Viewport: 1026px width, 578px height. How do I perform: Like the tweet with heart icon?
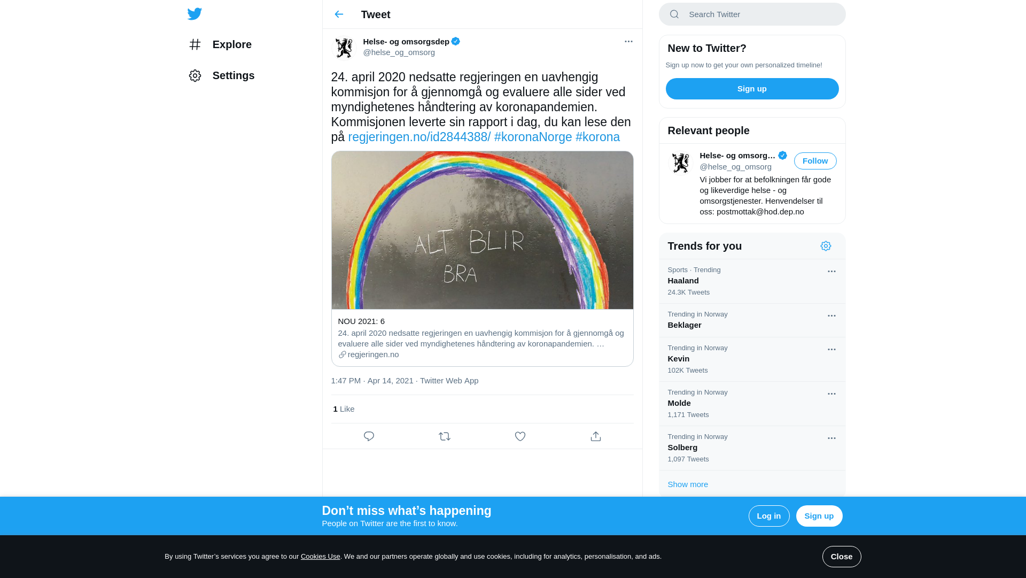point(520,436)
